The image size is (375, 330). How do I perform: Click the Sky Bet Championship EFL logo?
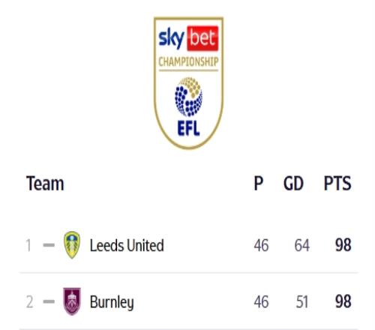(x=188, y=83)
